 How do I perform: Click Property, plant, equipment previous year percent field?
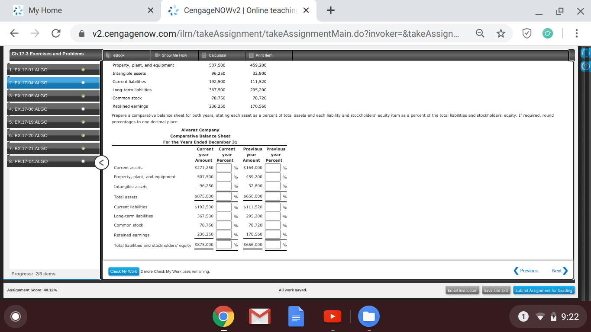pos(273,177)
